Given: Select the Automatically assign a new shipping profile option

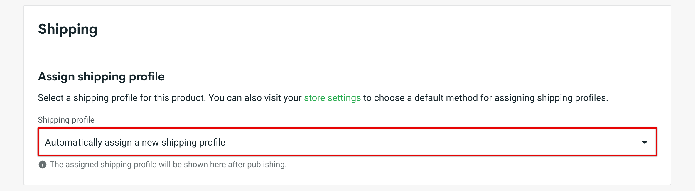Looking at the screenshot, I should (x=135, y=143).
